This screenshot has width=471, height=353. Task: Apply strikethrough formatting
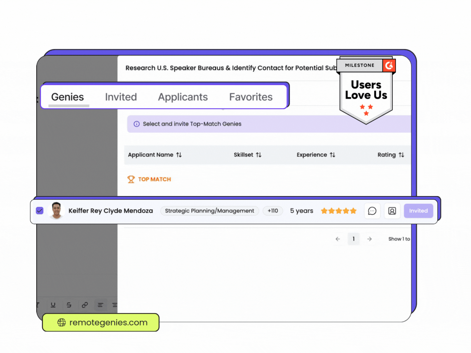(69, 305)
